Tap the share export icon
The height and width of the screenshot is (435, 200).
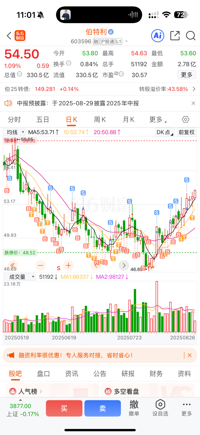pyautogui.click(x=175, y=36)
